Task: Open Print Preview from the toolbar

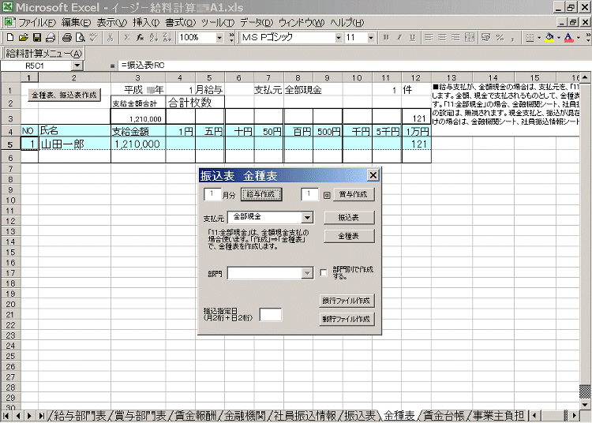Action: [81, 37]
